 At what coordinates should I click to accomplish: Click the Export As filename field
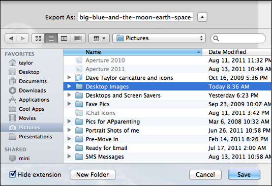(x=135, y=17)
